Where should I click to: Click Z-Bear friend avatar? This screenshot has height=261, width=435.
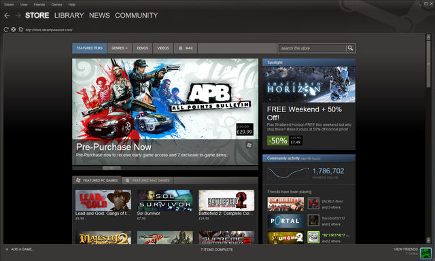[x=313, y=203]
